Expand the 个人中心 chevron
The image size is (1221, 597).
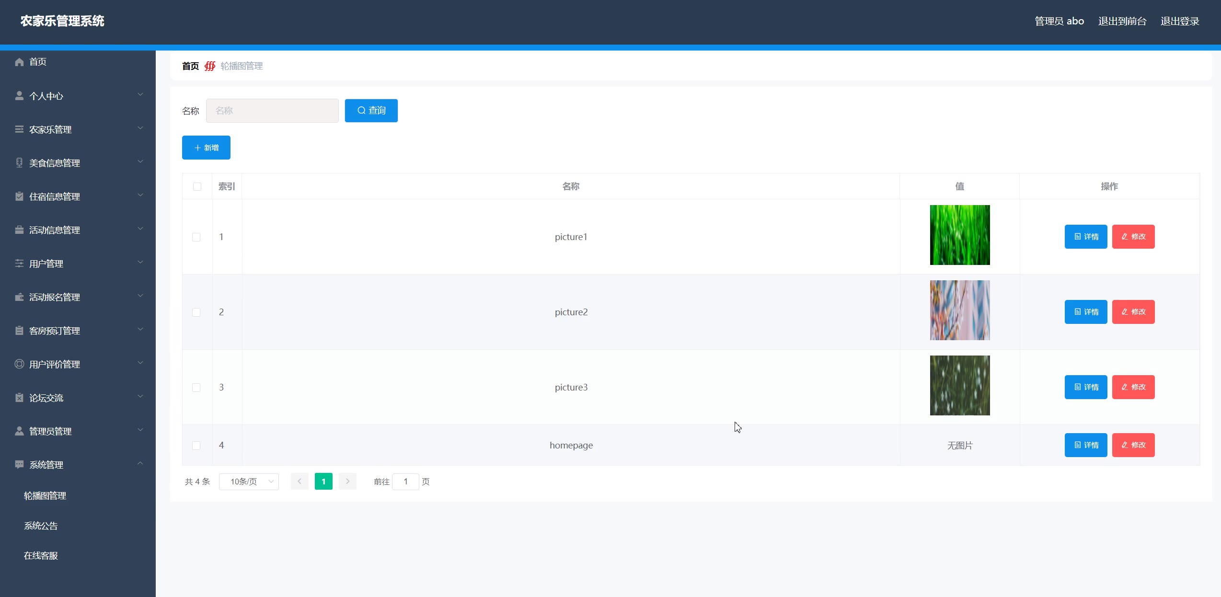[140, 94]
